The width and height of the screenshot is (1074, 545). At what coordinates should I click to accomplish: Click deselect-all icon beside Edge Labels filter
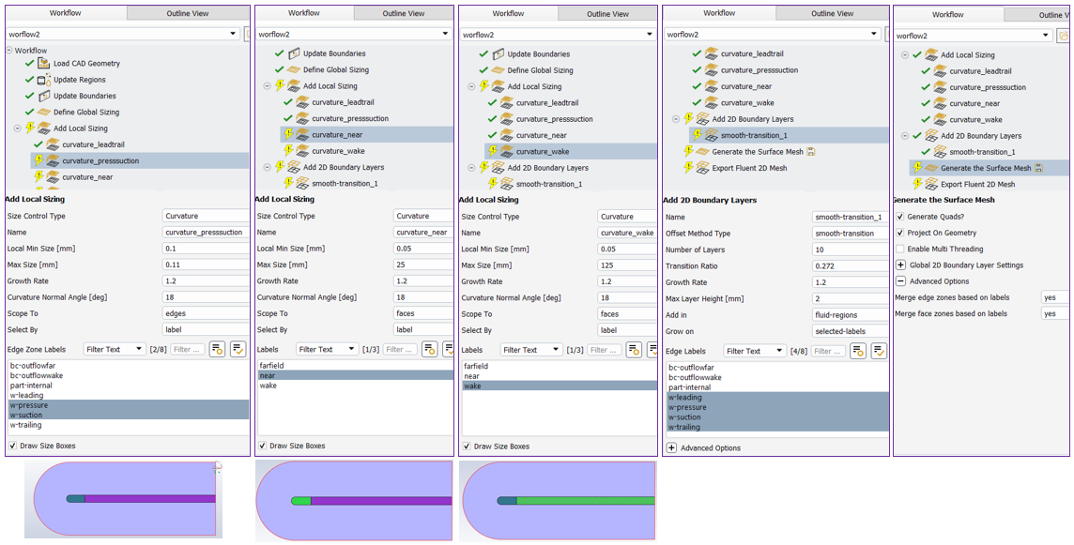[879, 351]
